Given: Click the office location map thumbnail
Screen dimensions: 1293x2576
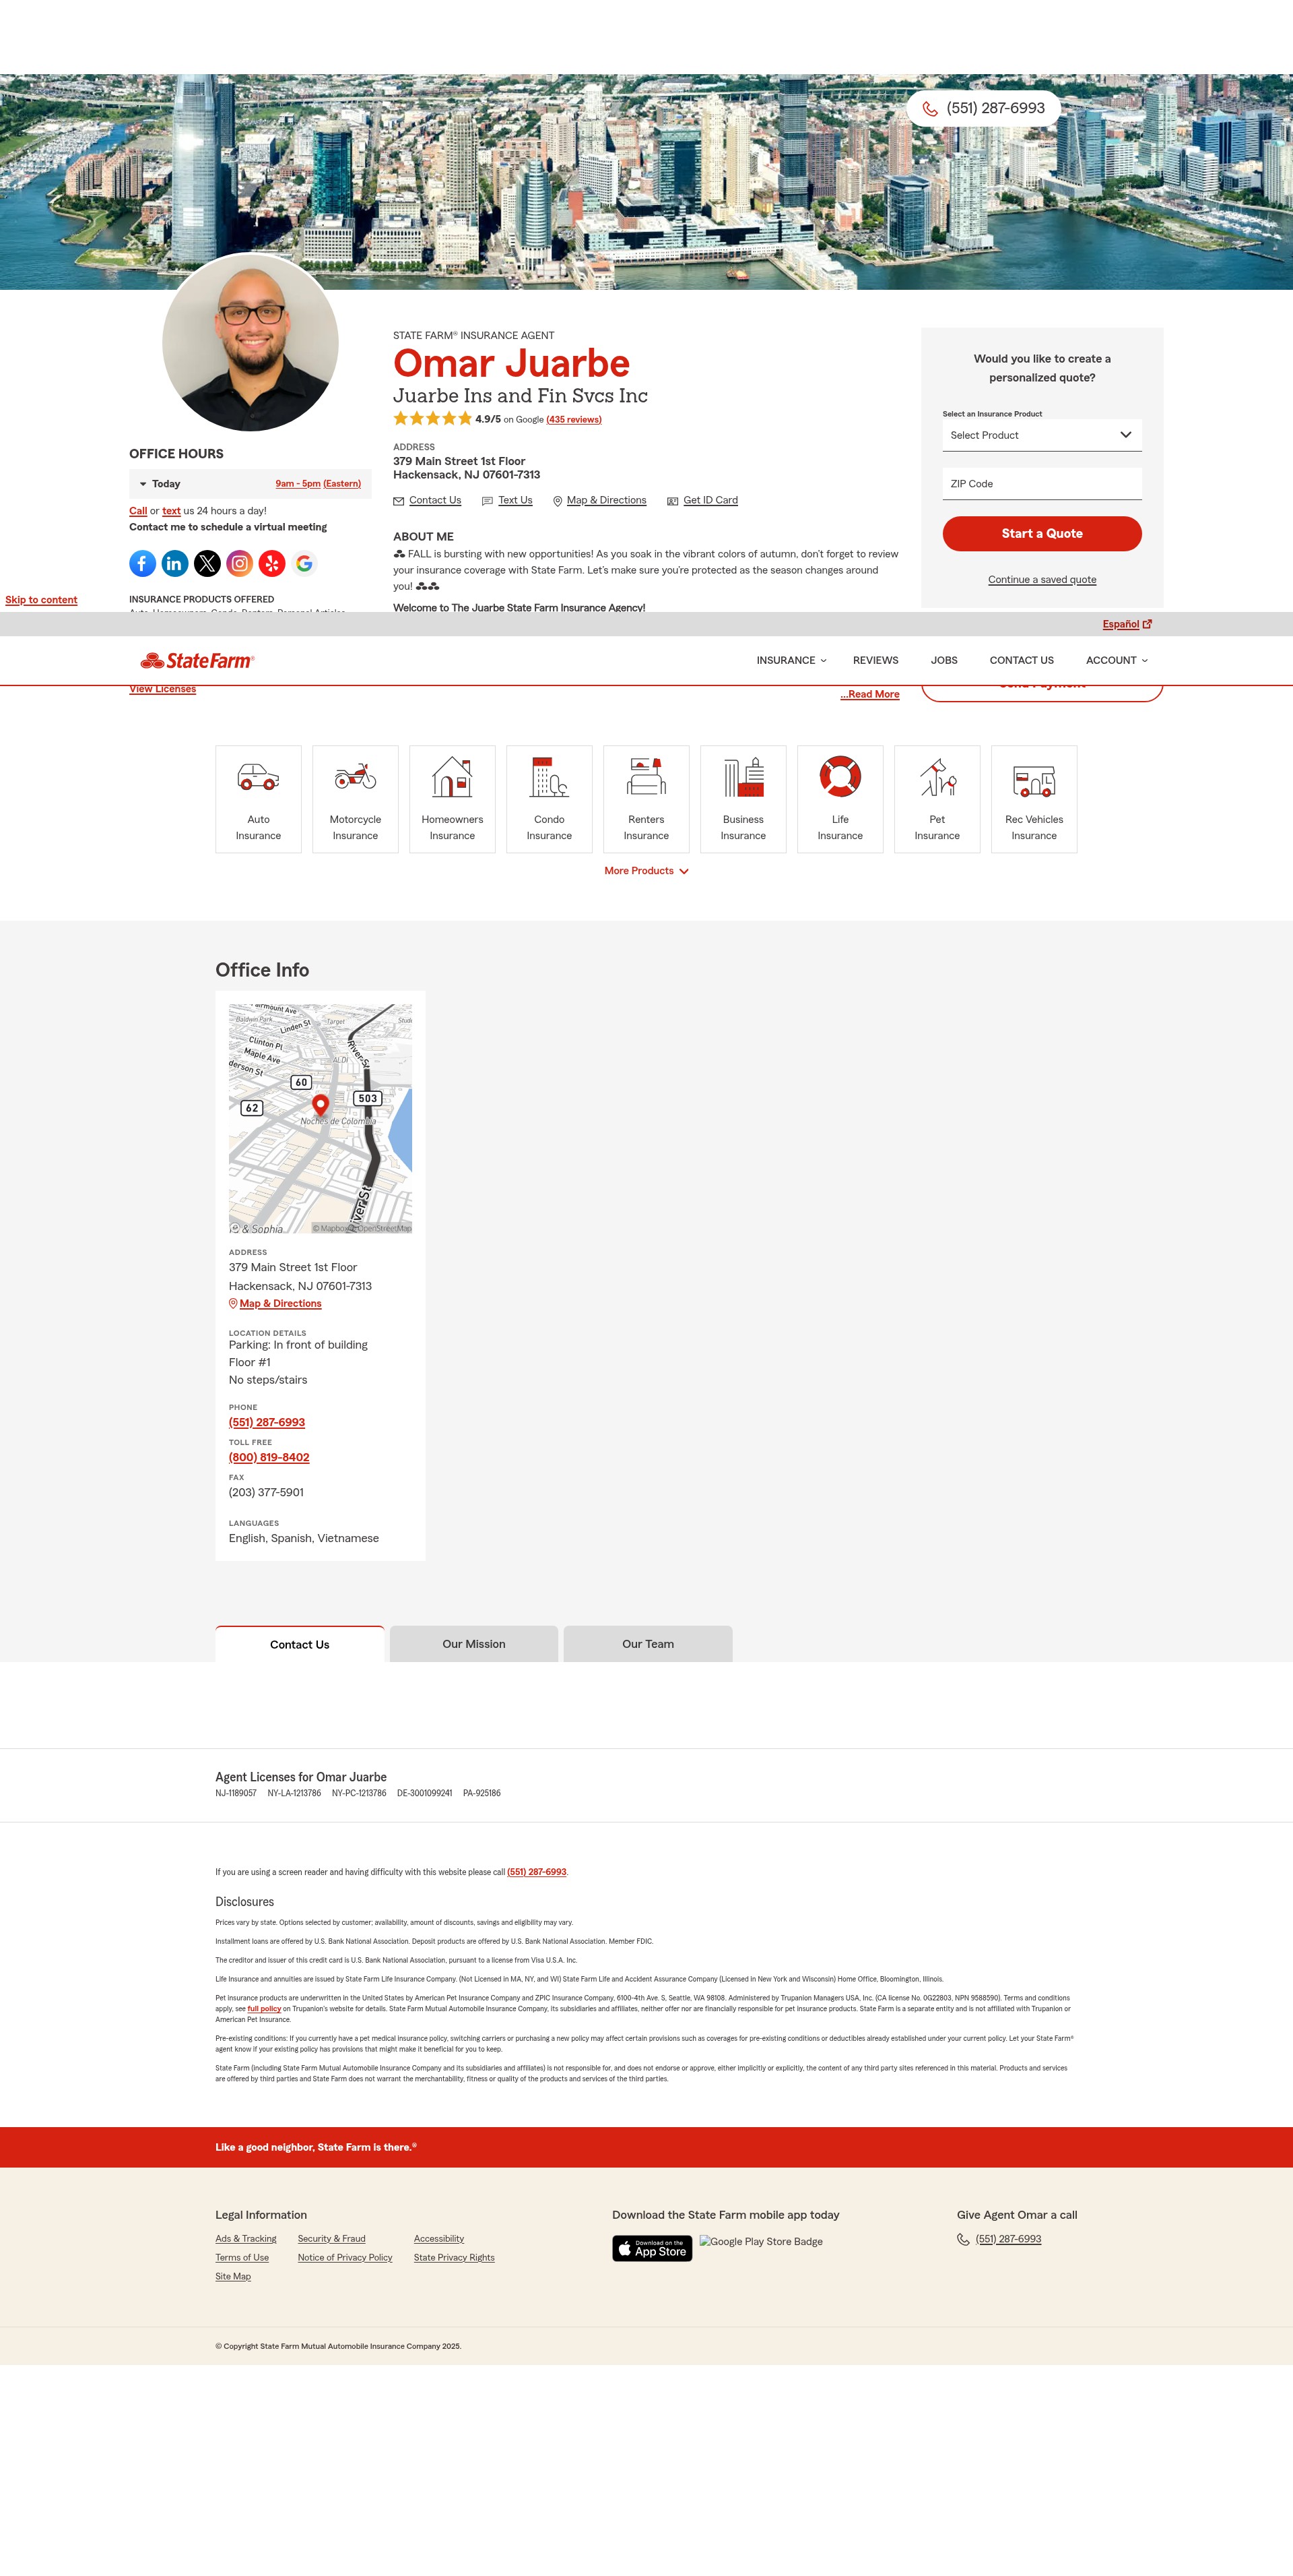Looking at the screenshot, I should coord(320,1119).
